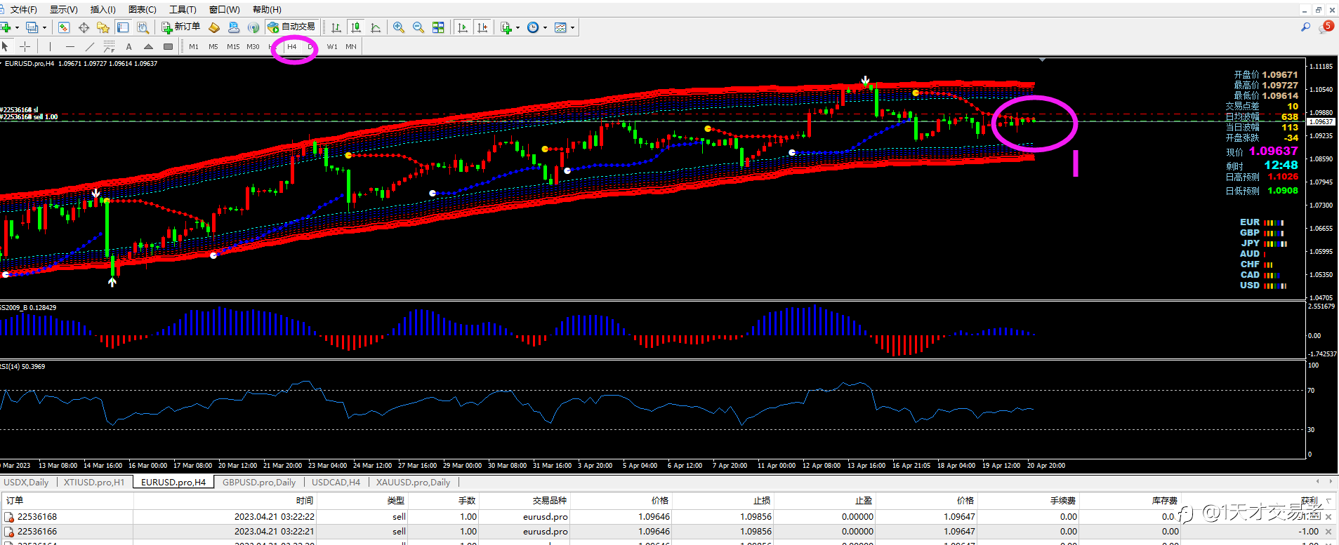Image resolution: width=1339 pixels, height=545 pixels.
Task: Expand the periods clock dropdown arrow
Action: click(545, 28)
